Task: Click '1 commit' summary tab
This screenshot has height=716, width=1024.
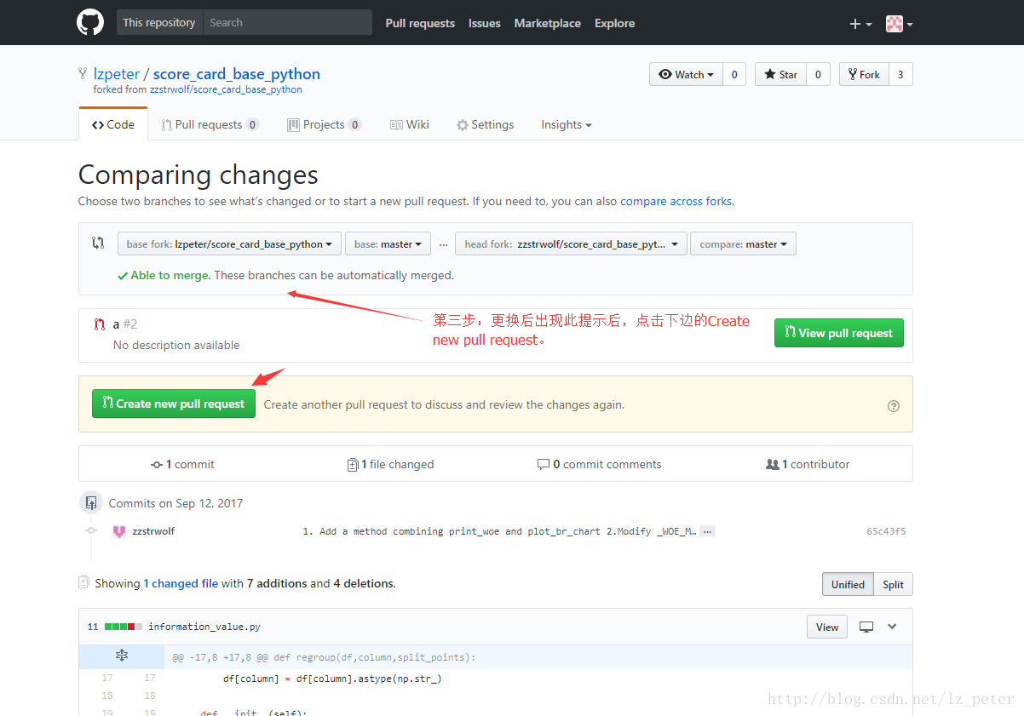Action: point(182,465)
